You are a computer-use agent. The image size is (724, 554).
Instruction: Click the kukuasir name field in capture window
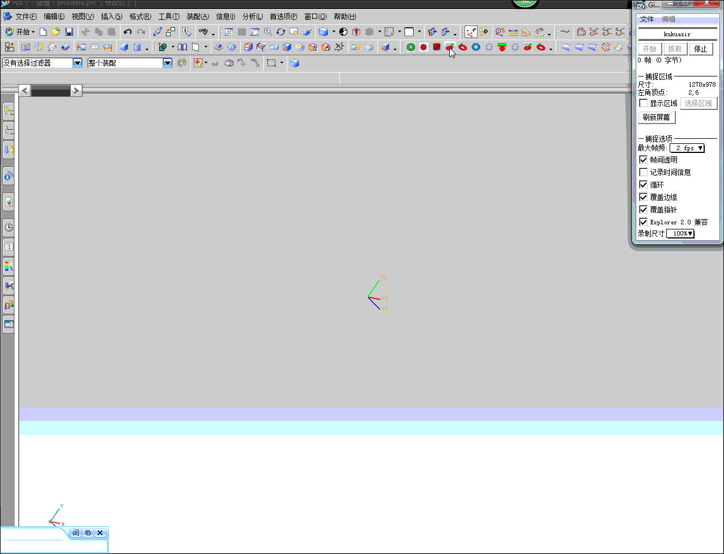pyautogui.click(x=678, y=34)
